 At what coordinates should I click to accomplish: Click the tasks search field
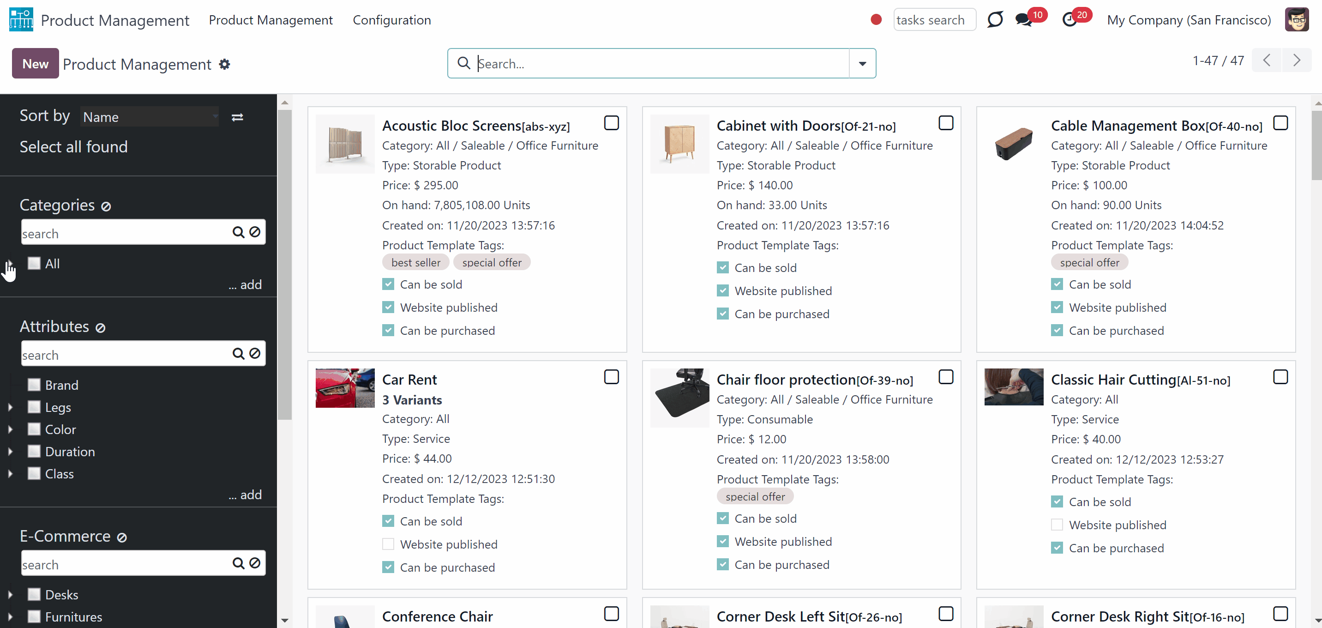[x=935, y=20]
